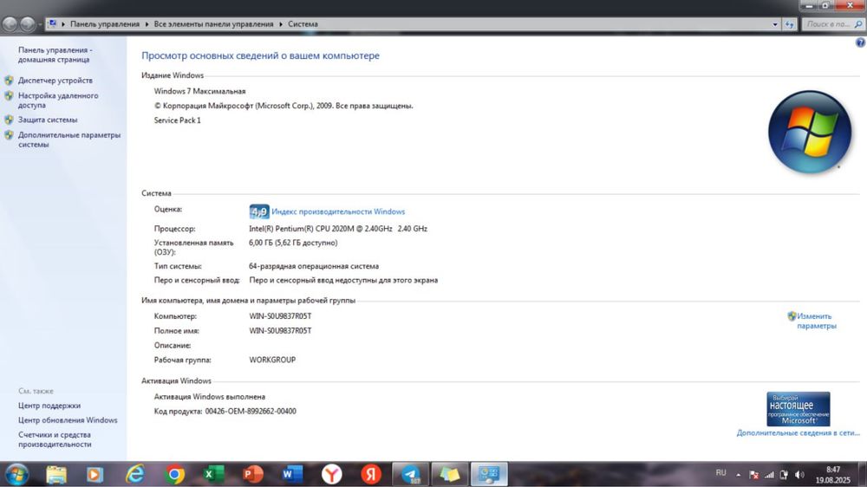Open the red Yandex icon on taskbar
This screenshot has height=487, width=867.
click(370, 474)
